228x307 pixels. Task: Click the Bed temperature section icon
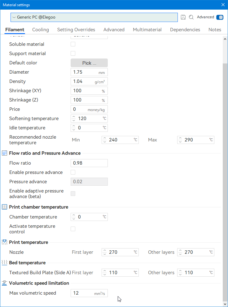5,263
